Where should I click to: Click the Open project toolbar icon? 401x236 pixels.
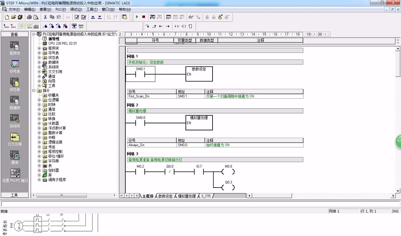click(13, 17)
